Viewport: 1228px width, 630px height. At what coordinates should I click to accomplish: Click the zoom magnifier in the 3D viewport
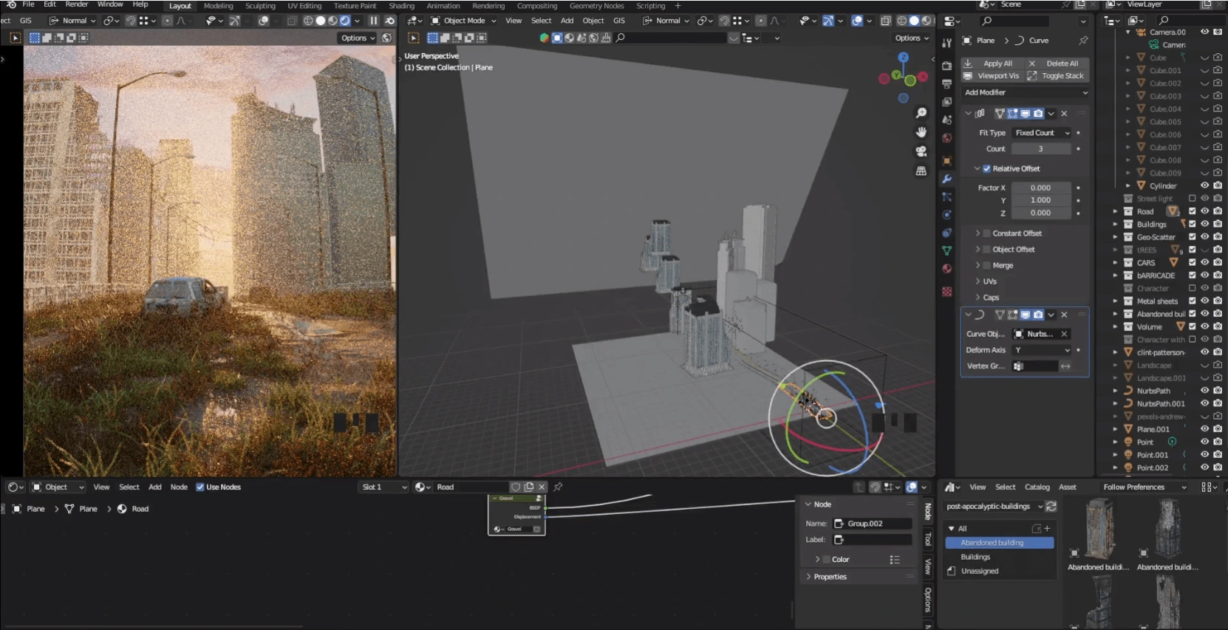pyautogui.click(x=921, y=113)
